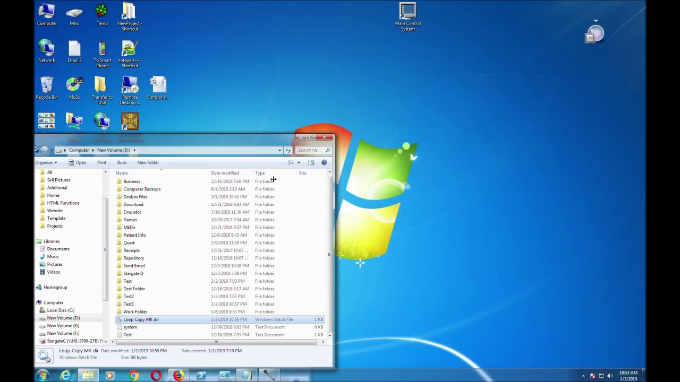Open the Computer desktop icon
Viewport: 680px width, 382px height.
(47, 15)
